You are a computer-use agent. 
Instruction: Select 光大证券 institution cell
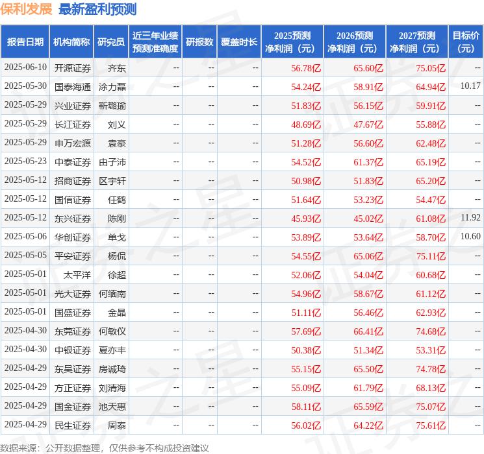[x=73, y=294]
